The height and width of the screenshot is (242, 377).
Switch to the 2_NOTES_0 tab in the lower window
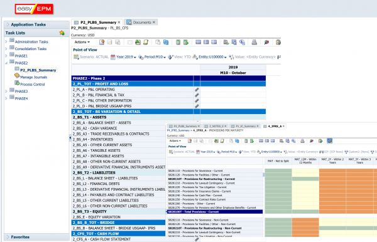point(216,126)
